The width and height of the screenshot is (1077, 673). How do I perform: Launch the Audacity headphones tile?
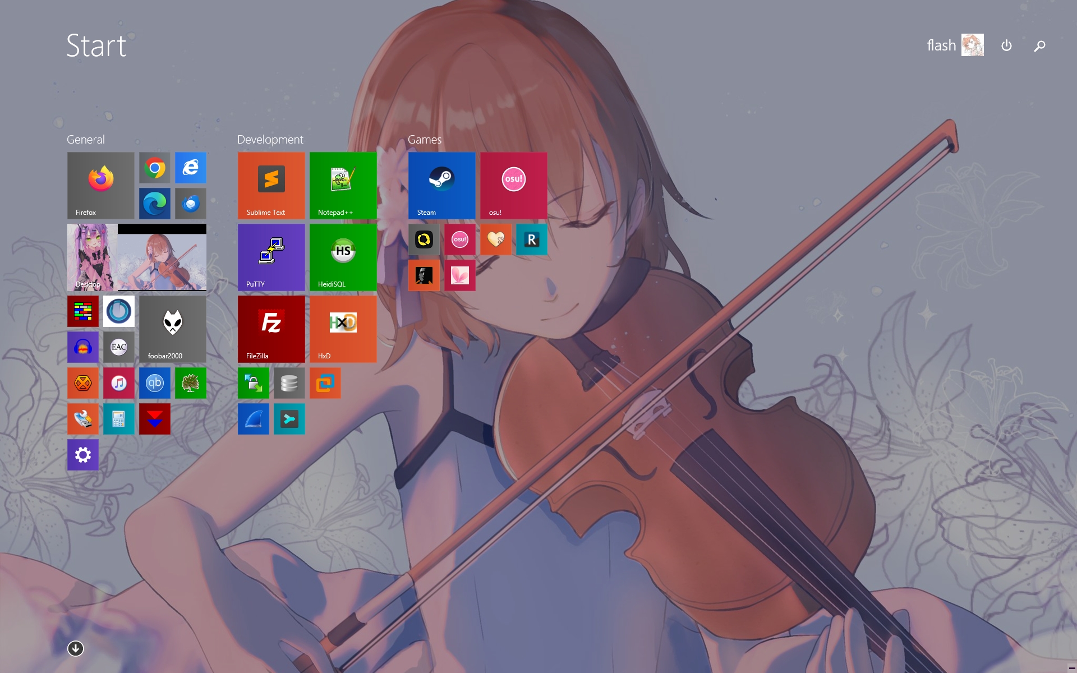(83, 347)
